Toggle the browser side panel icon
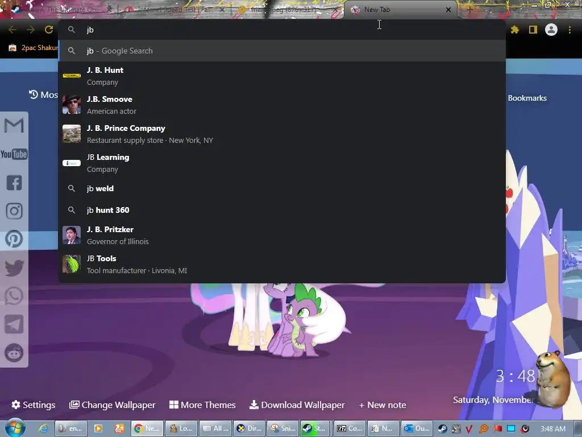Image resolution: width=582 pixels, height=437 pixels. pyautogui.click(x=533, y=30)
